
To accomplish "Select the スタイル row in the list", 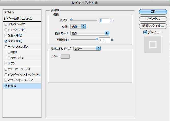I will coord(22,12).
